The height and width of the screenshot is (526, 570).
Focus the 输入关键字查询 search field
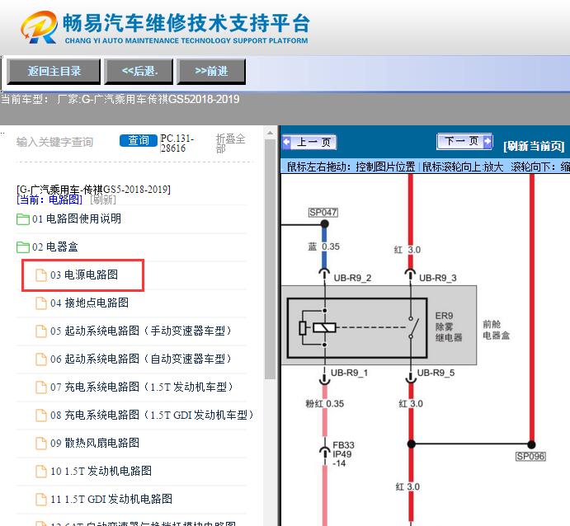[55, 142]
